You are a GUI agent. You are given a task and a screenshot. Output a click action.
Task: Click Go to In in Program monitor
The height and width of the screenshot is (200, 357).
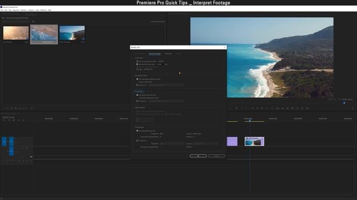[x=253, y=108]
